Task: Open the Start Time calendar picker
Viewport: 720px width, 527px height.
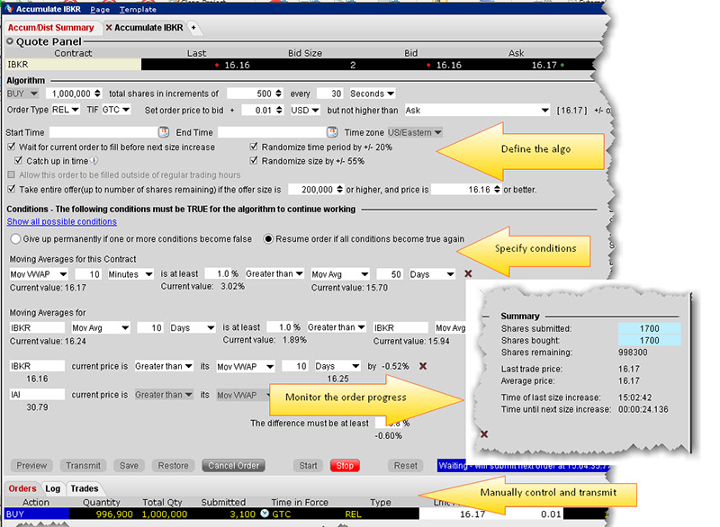Action: pyautogui.click(x=164, y=132)
